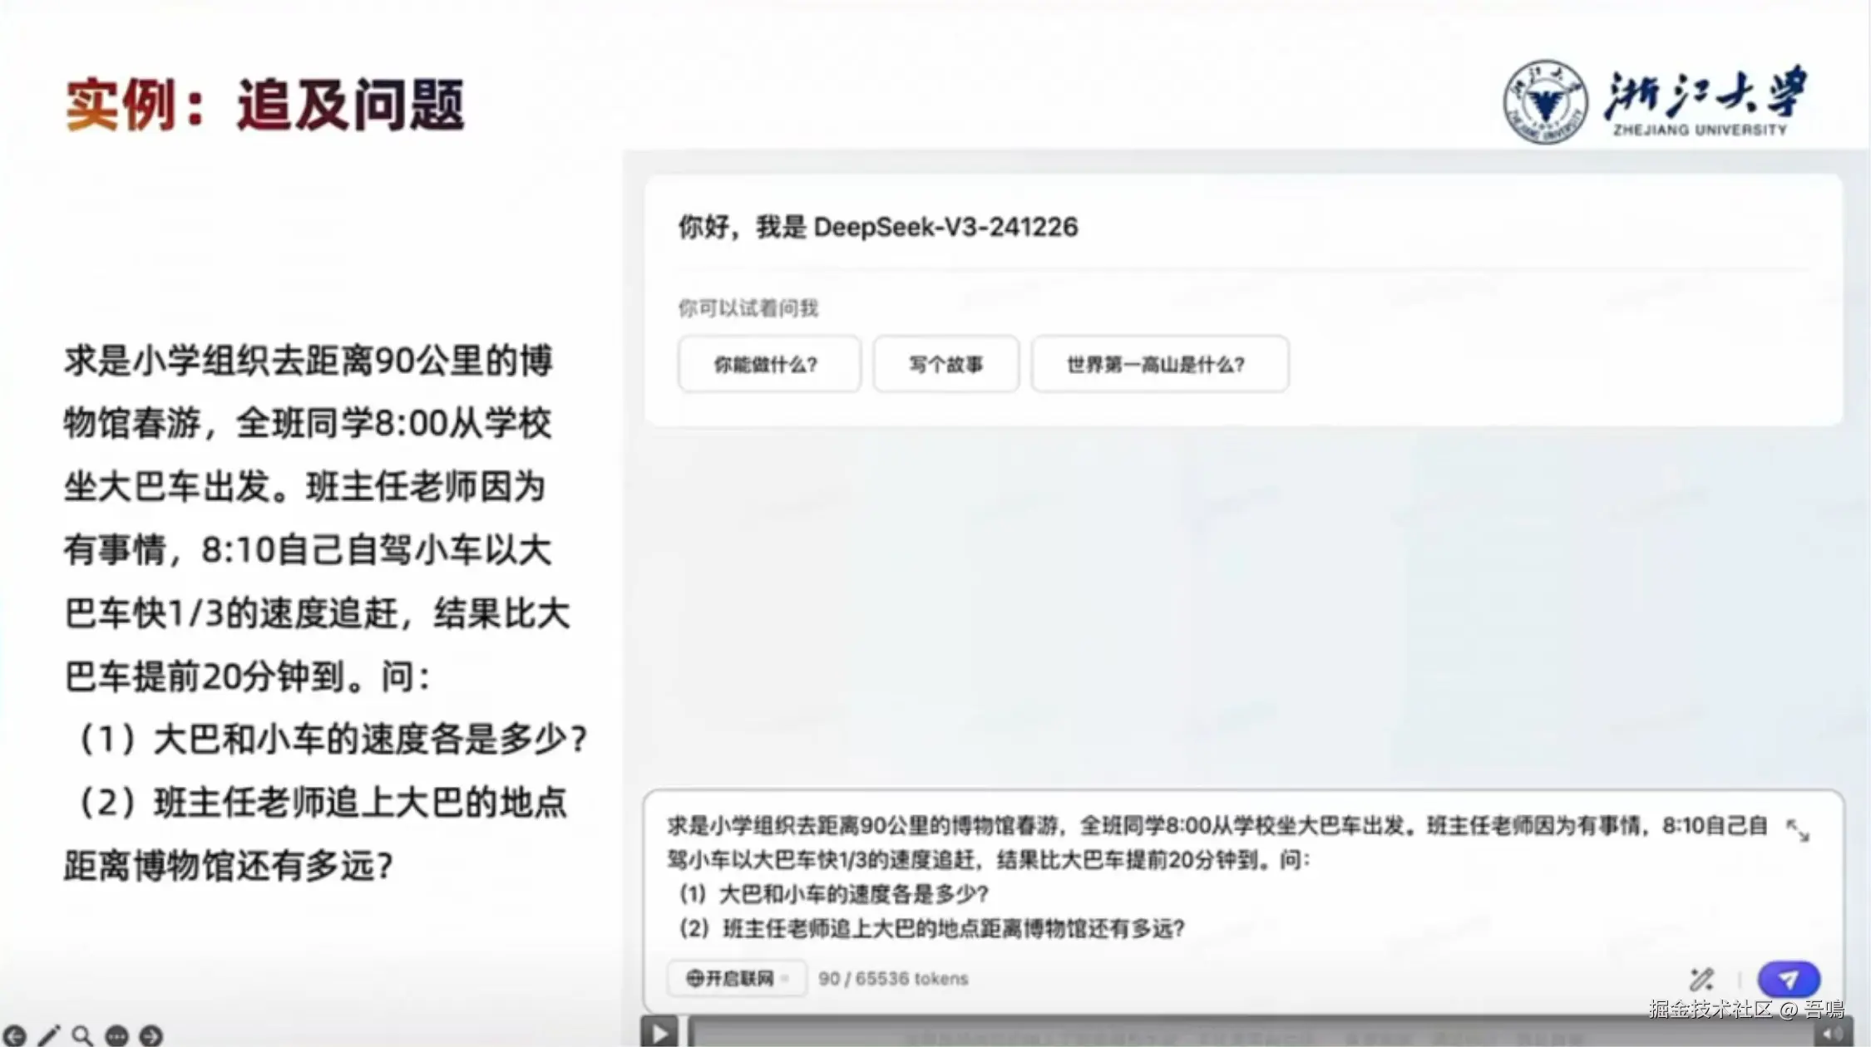1871x1047 pixels.
Task: Go to previous slide with back arrow
Action: tap(14, 1035)
